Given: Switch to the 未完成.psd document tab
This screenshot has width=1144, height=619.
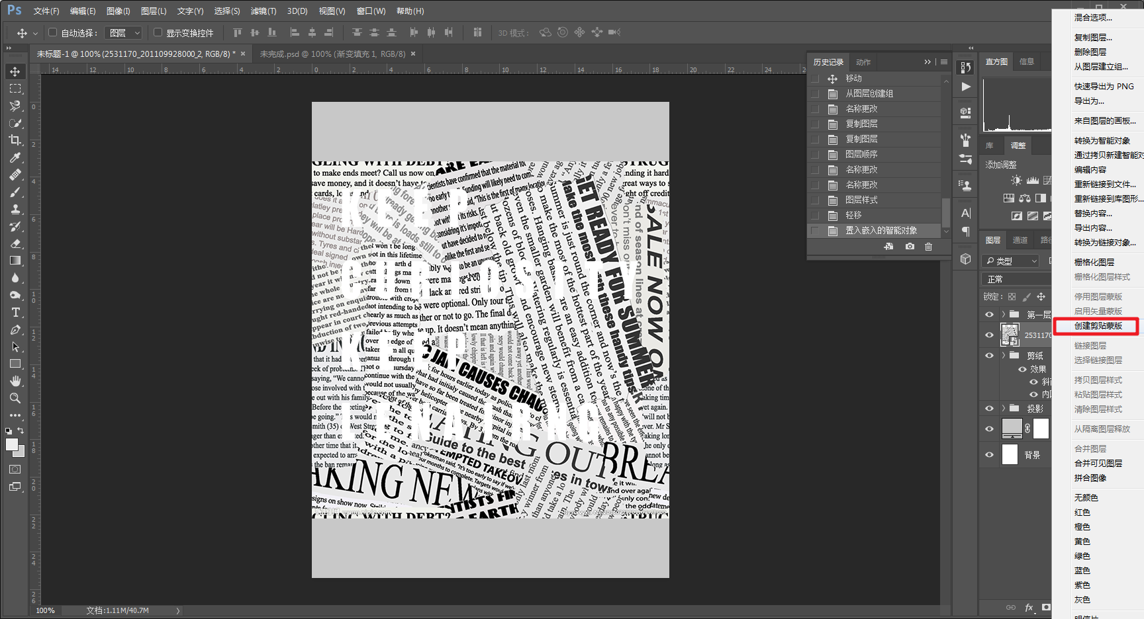Looking at the screenshot, I should pyautogui.click(x=332, y=54).
